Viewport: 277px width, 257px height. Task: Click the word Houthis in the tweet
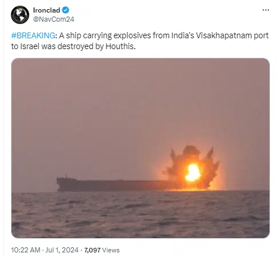[x=120, y=46]
